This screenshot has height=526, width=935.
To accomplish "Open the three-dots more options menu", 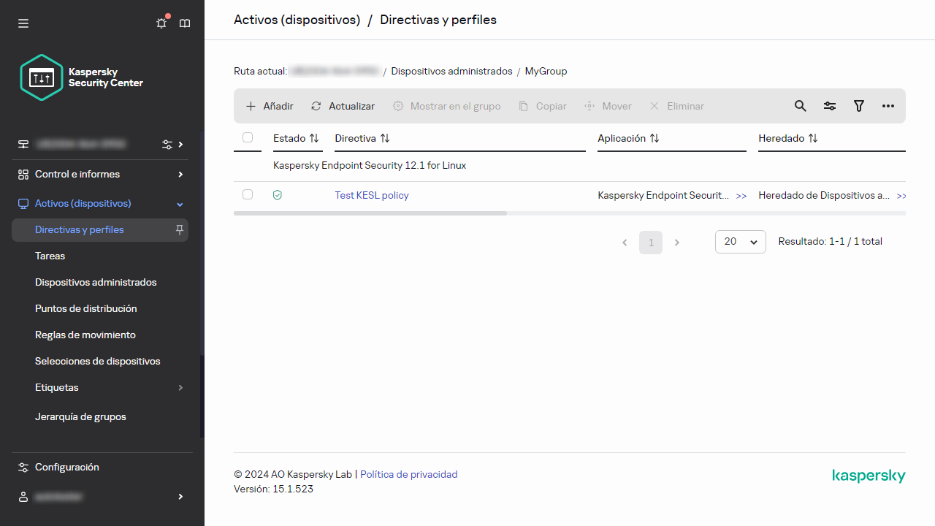I will pos(888,106).
